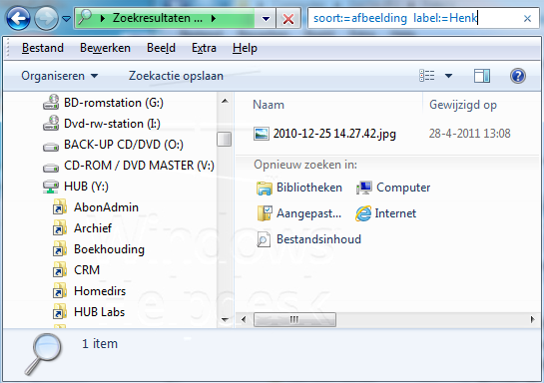Click the Archief shortcut folder icon

60,227
